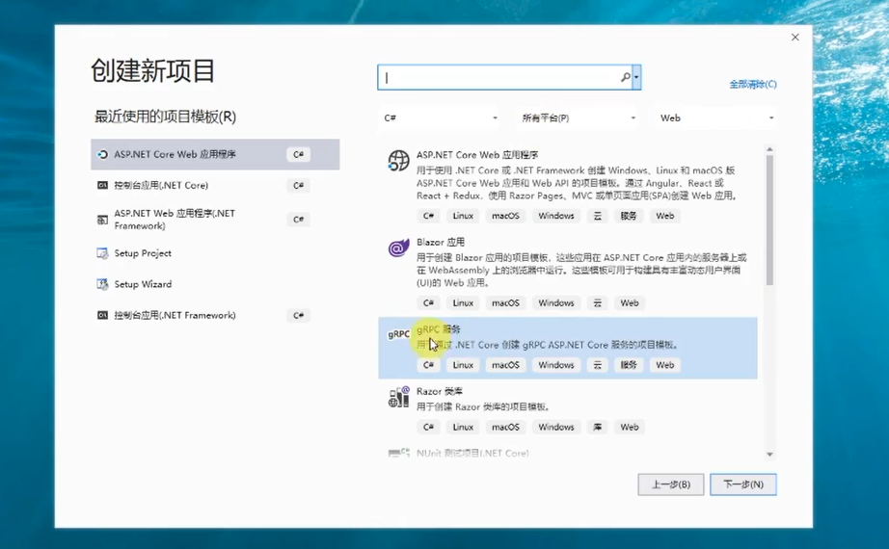This screenshot has height=549, width=889.
Task: Click the template list vertical scrollbar thumb
Action: click(769, 220)
